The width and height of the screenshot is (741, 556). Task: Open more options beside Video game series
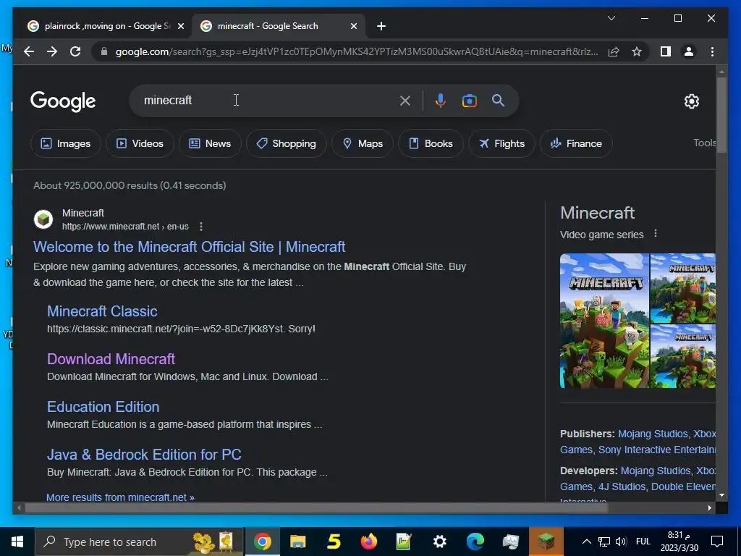(655, 234)
